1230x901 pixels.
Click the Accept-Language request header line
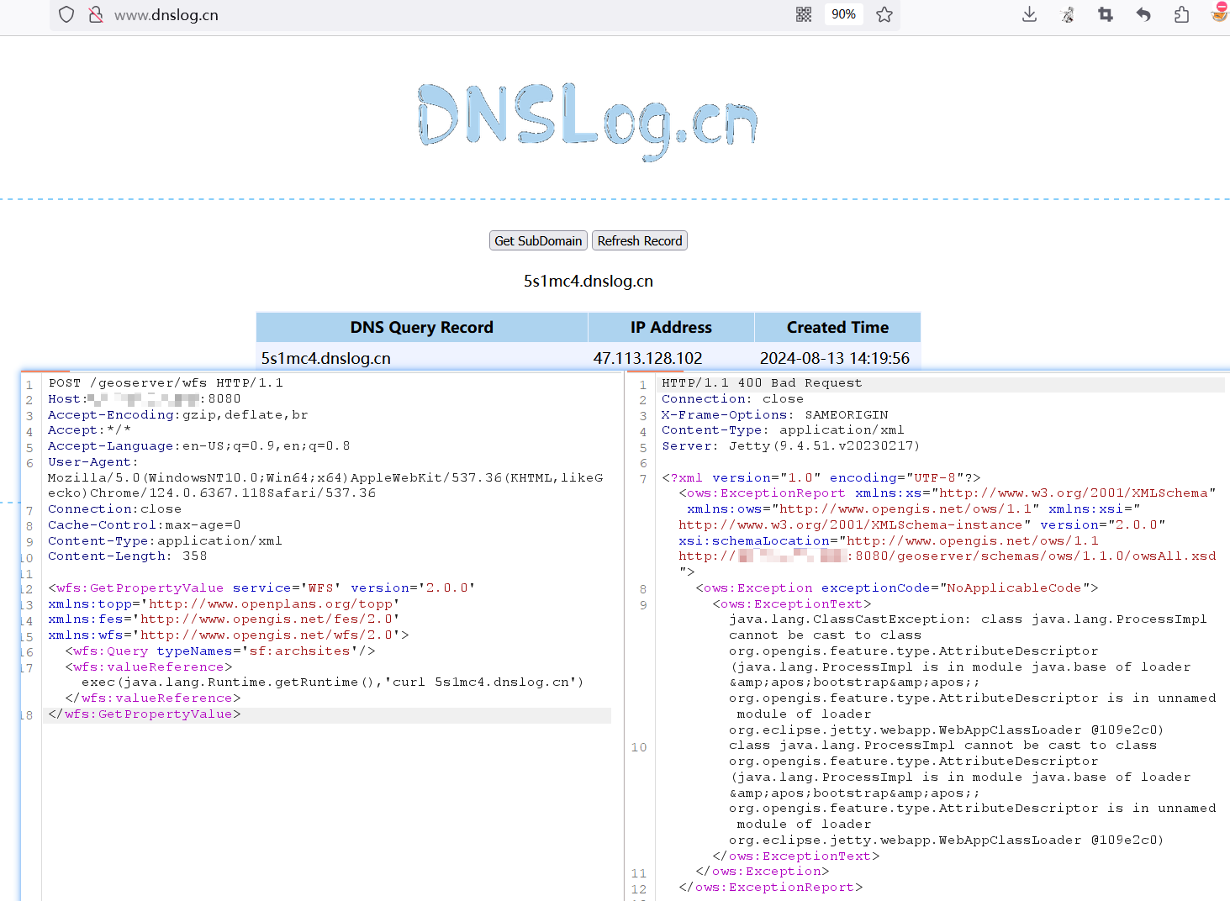[199, 446]
